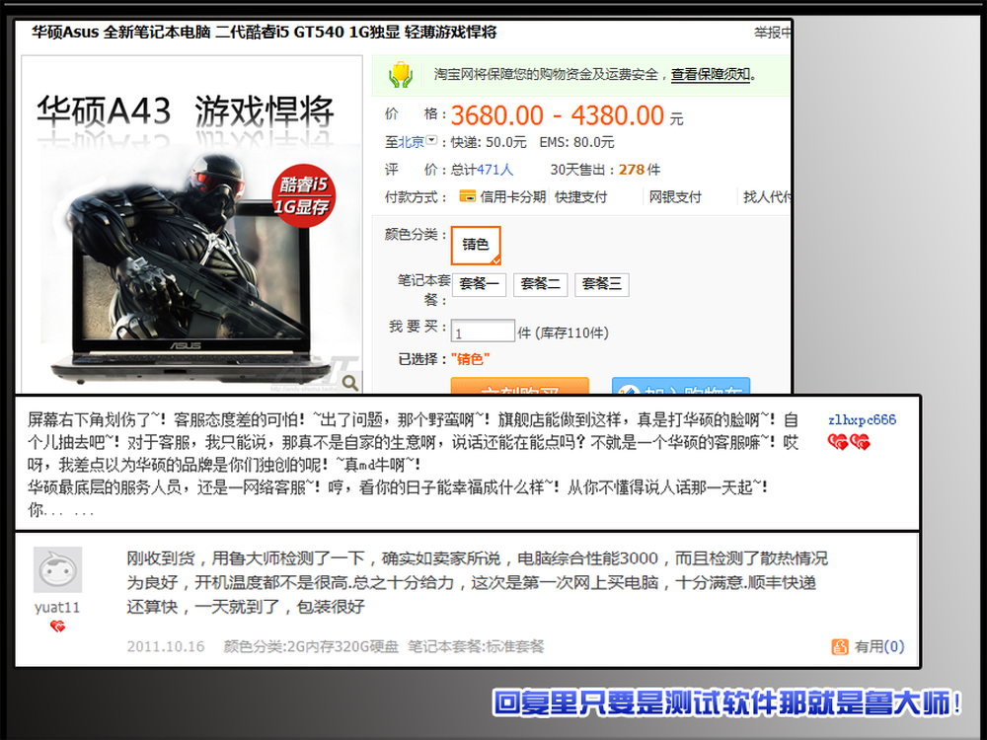The height and width of the screenshot is (740, 987).
Task: Select 快捷支付 payment method
Action: click(x=580, y=197)
